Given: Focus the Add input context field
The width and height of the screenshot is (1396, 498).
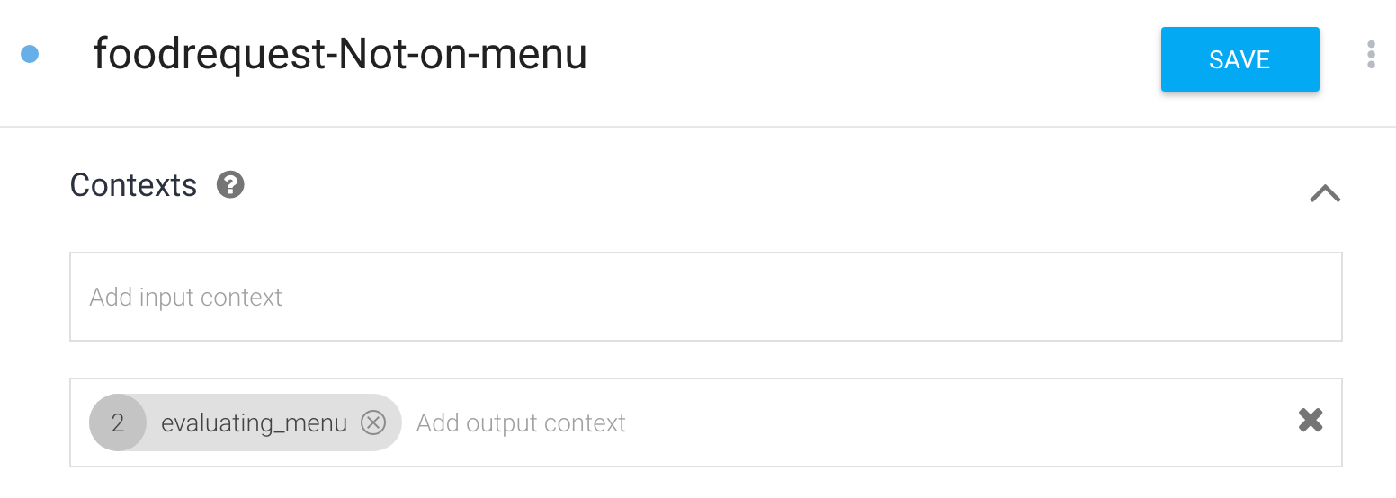Looking at the screenshot, I should click(x=186, y=298).
